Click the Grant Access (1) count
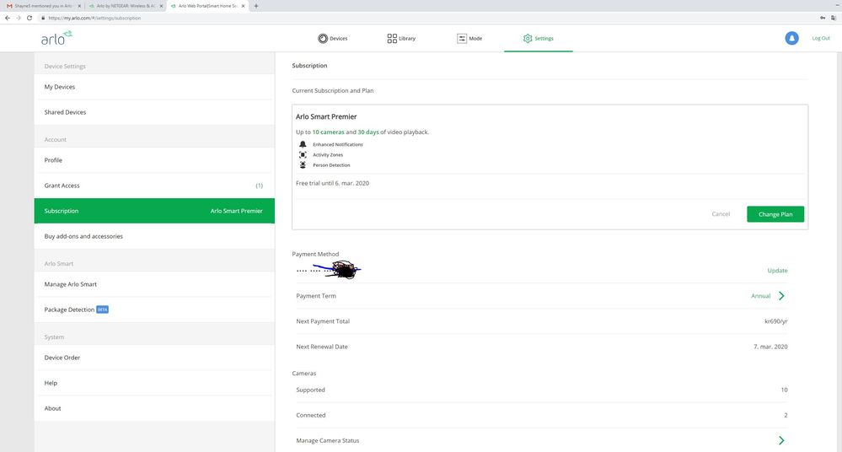842x452 pixels. (260, 186)
